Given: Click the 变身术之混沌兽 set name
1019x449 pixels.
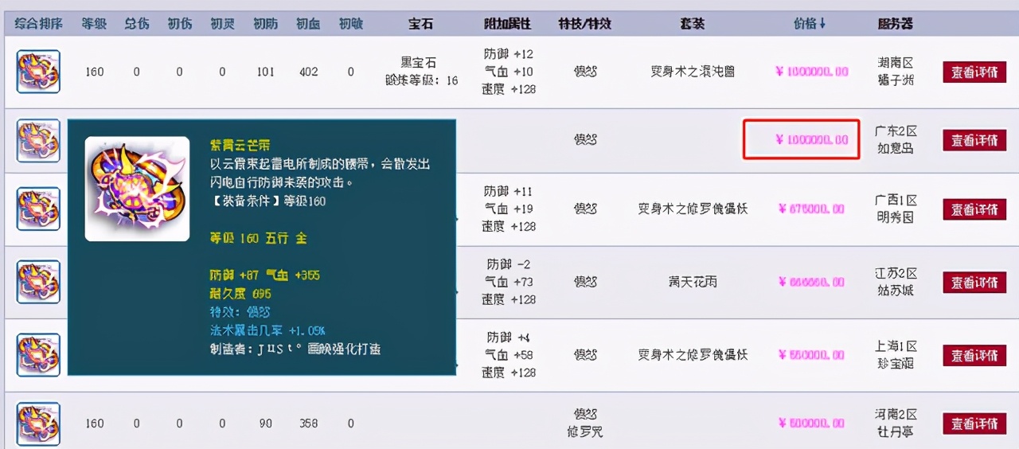Looking at the screenshot, I should pyautogui.click(x=693, y=72).
